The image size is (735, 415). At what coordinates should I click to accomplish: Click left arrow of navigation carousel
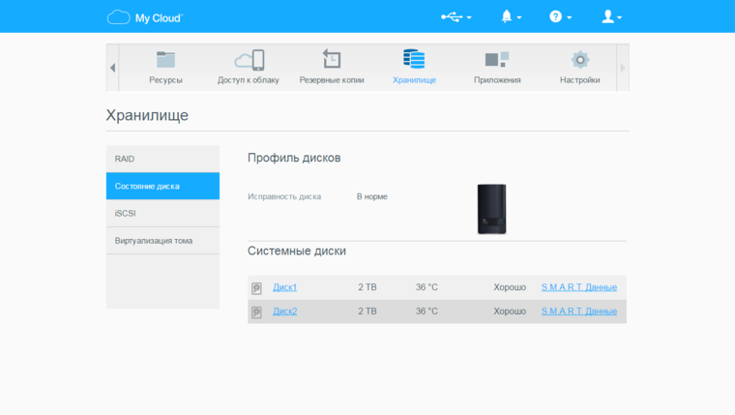pos(112,68)
